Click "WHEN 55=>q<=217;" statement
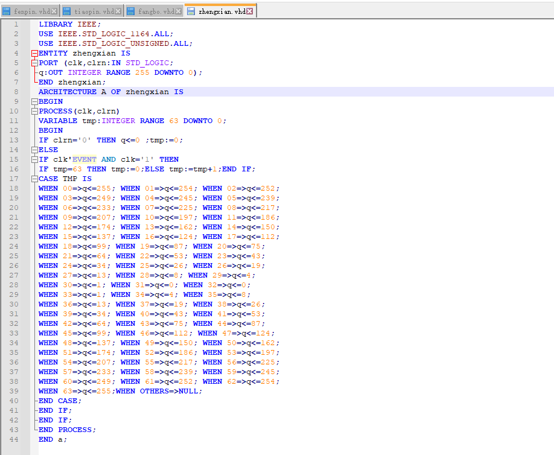 tap(159, 362)
